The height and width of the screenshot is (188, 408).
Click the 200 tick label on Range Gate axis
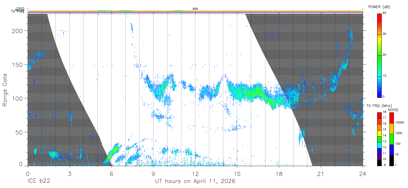[18, 31]
